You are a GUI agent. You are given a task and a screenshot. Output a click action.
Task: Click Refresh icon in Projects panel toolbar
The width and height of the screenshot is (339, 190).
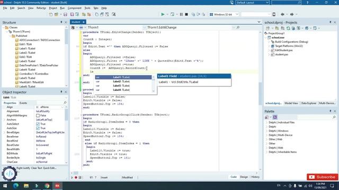(x=288, y=28)
